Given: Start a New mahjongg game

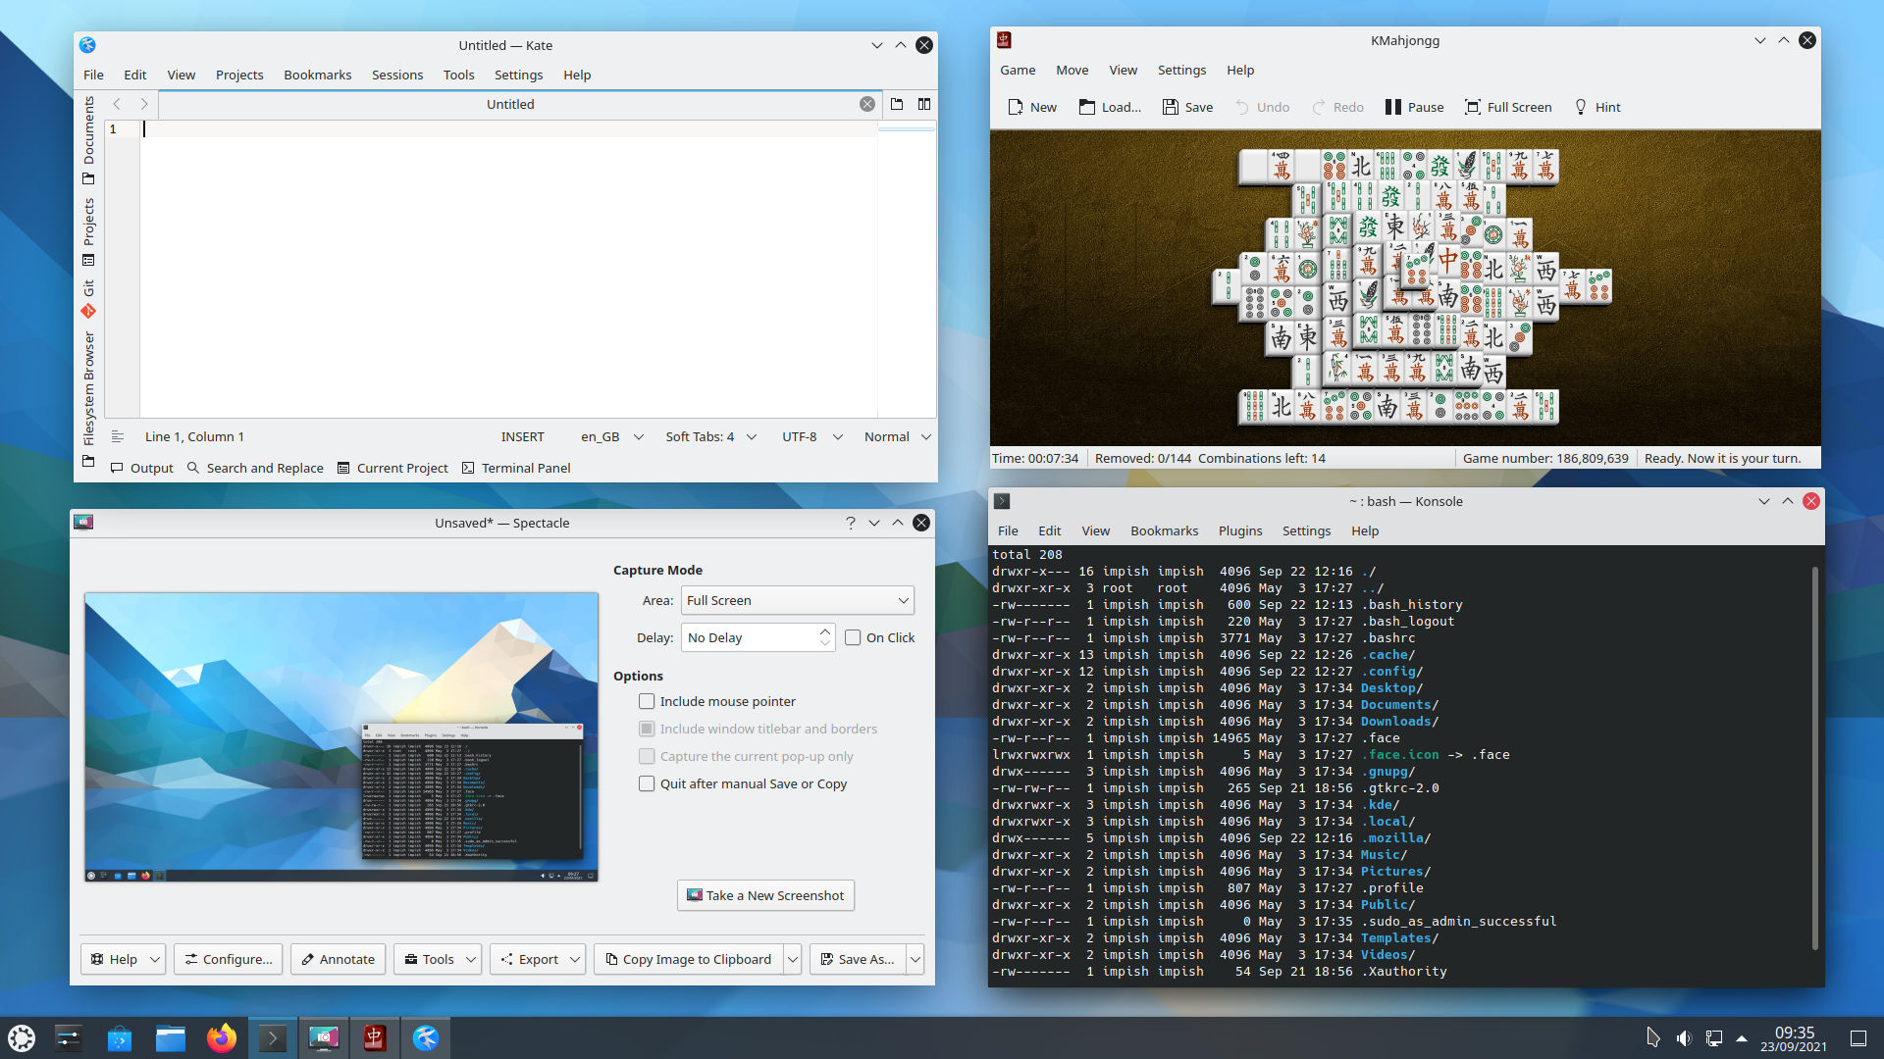Looking at the screenshot, I should 1031,107.
